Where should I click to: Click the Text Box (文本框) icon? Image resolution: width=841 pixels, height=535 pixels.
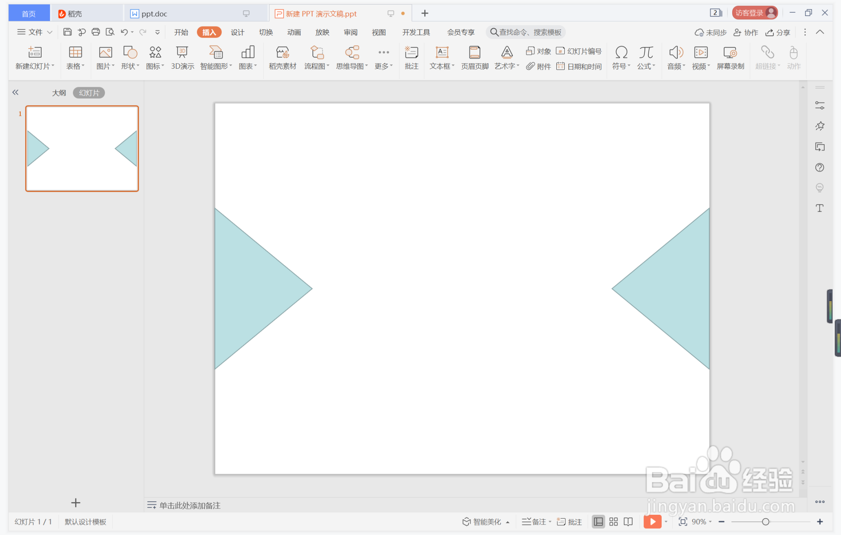(442, 53)
